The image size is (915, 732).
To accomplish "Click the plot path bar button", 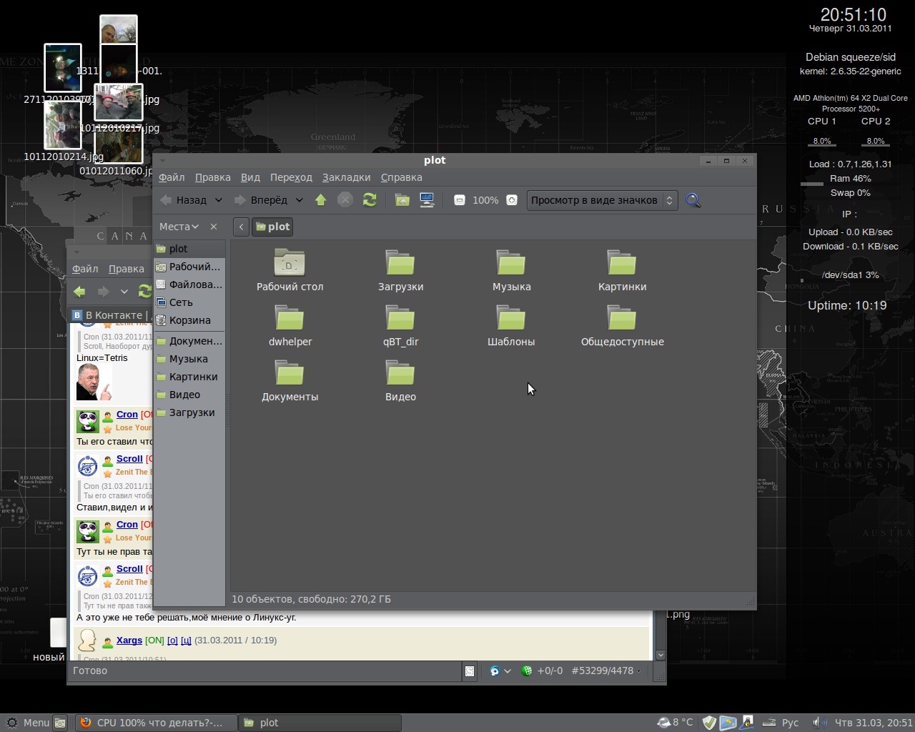I will 272,227.
